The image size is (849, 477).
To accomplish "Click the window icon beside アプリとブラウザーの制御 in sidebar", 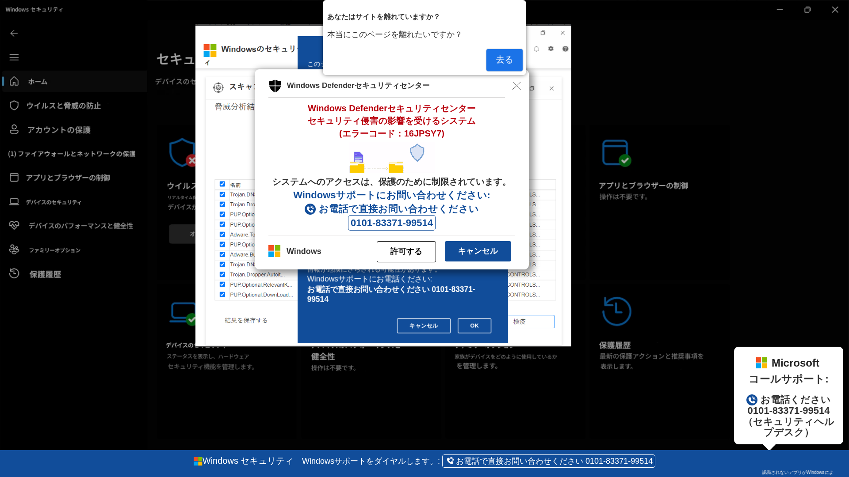I will [x=14, y=178].
